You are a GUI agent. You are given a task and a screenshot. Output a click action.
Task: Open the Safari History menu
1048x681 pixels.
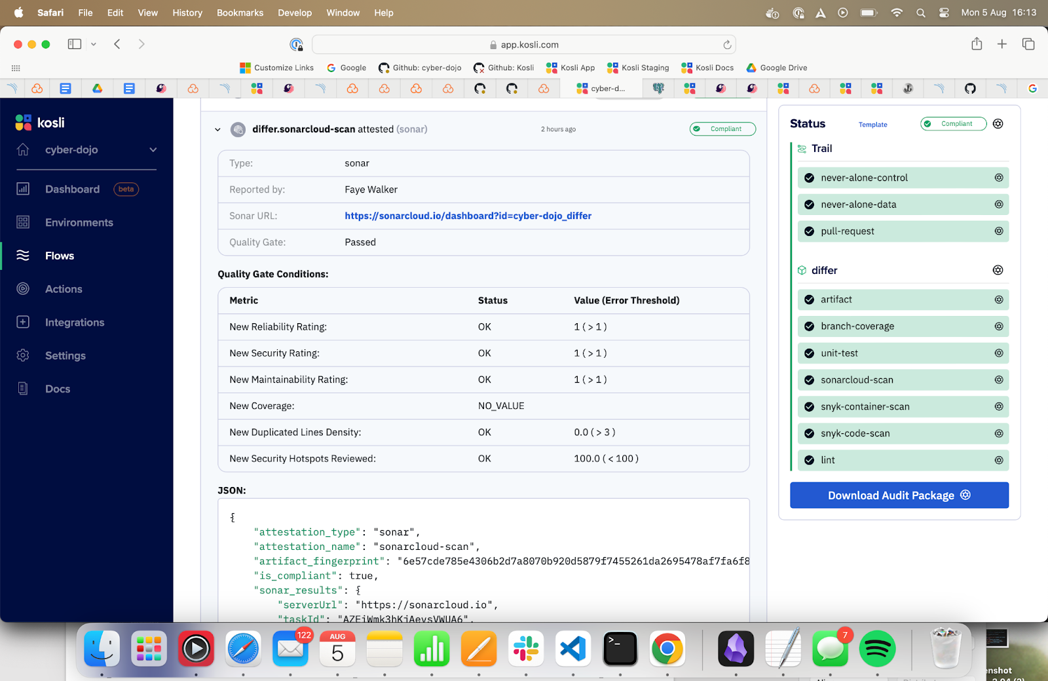187,12
